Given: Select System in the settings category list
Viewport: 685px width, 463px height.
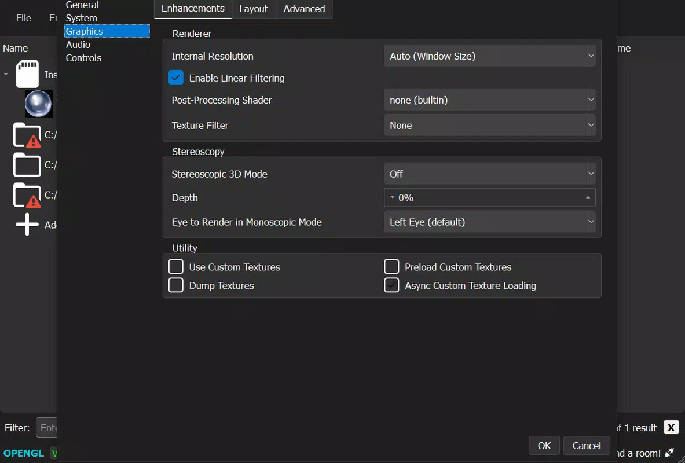Looking at the screenshot, I should (107, 18).
